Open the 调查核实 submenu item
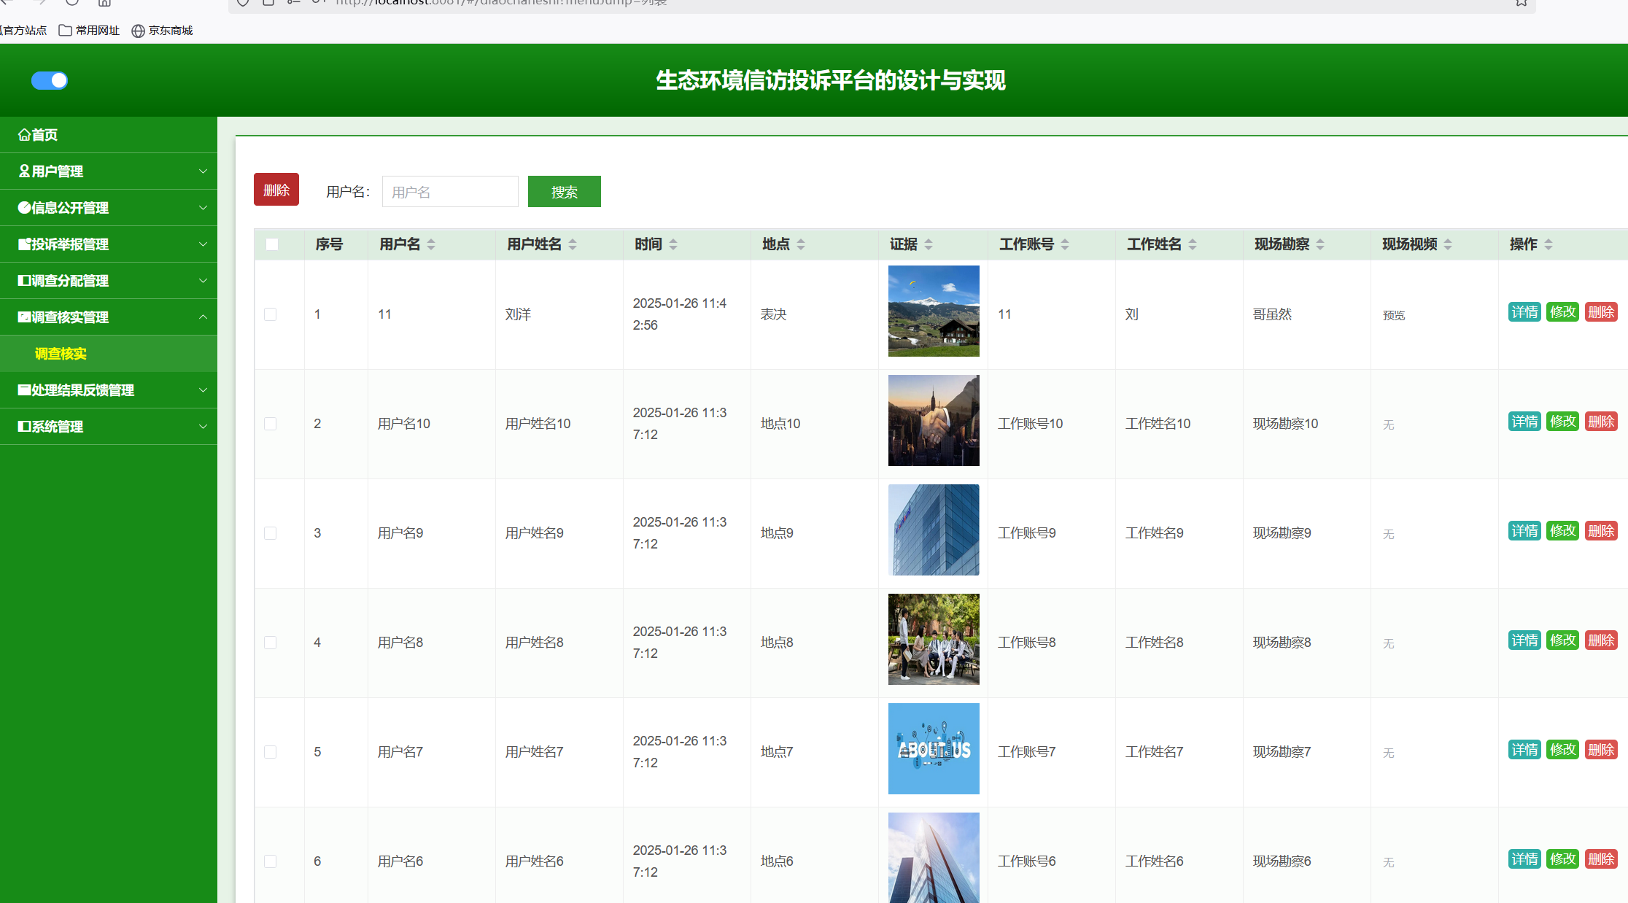Image resolution: width=1628 pixels, height=903 pixels. pyautogui.click(x=61, y=354)
